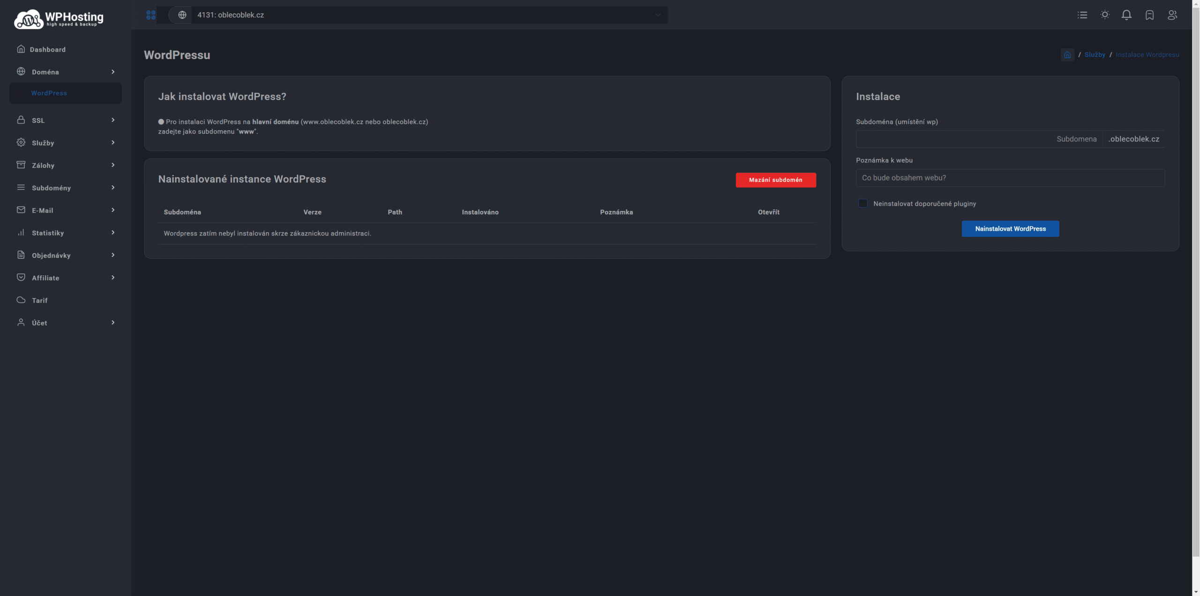Follow the Služby breadcrumb link
Image resolution: width=1200 pixels, height=596 pixels.
1095,55
